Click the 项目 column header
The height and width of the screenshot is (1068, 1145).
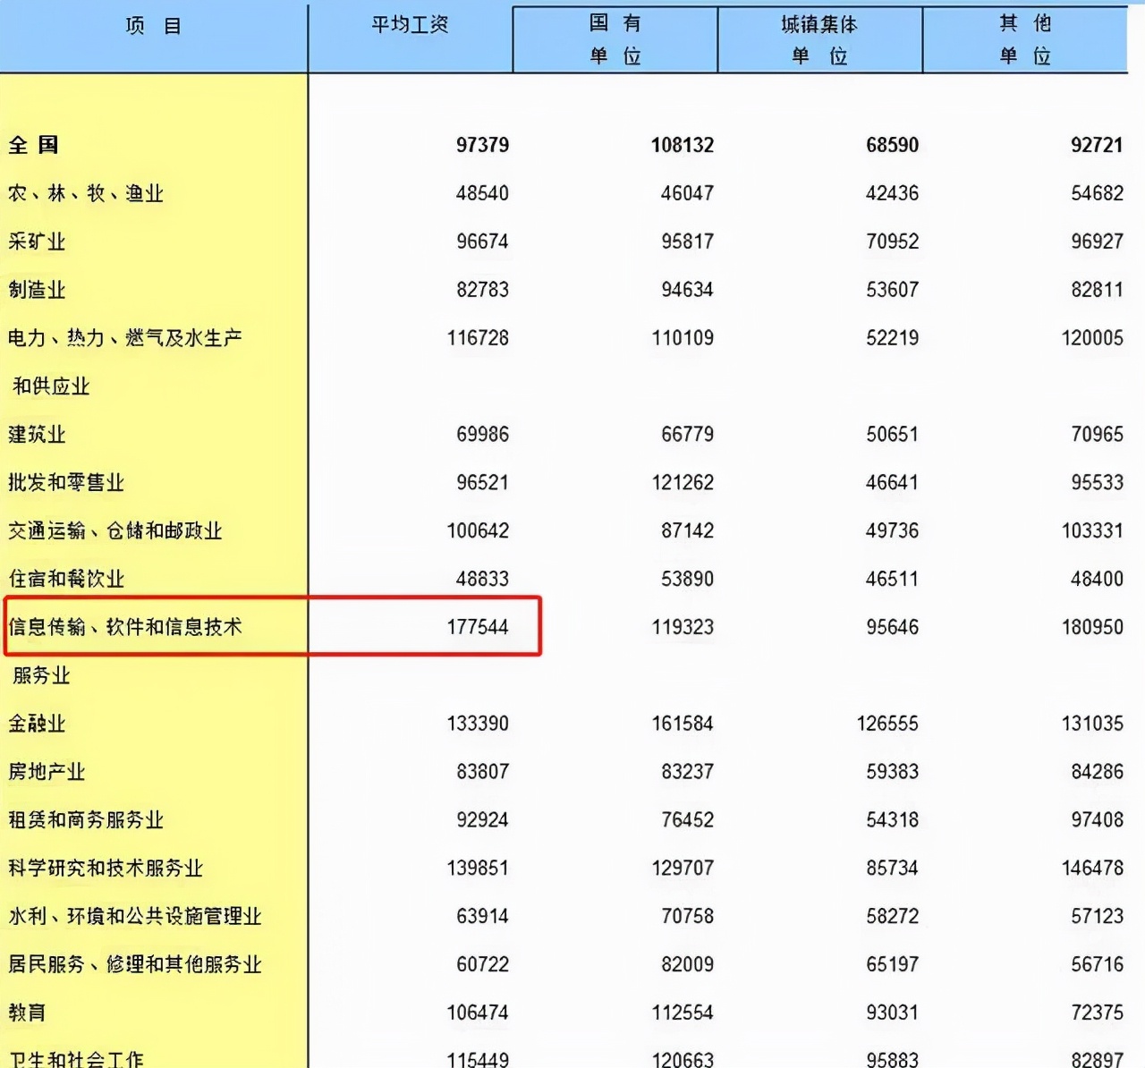click(x=154, y=25)
